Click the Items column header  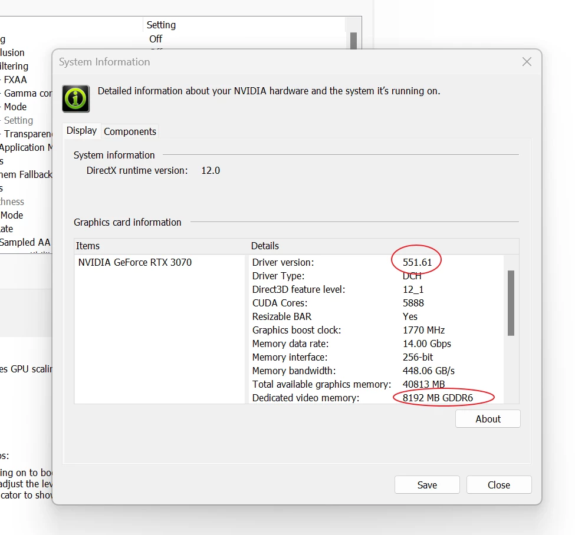[88, 246]
